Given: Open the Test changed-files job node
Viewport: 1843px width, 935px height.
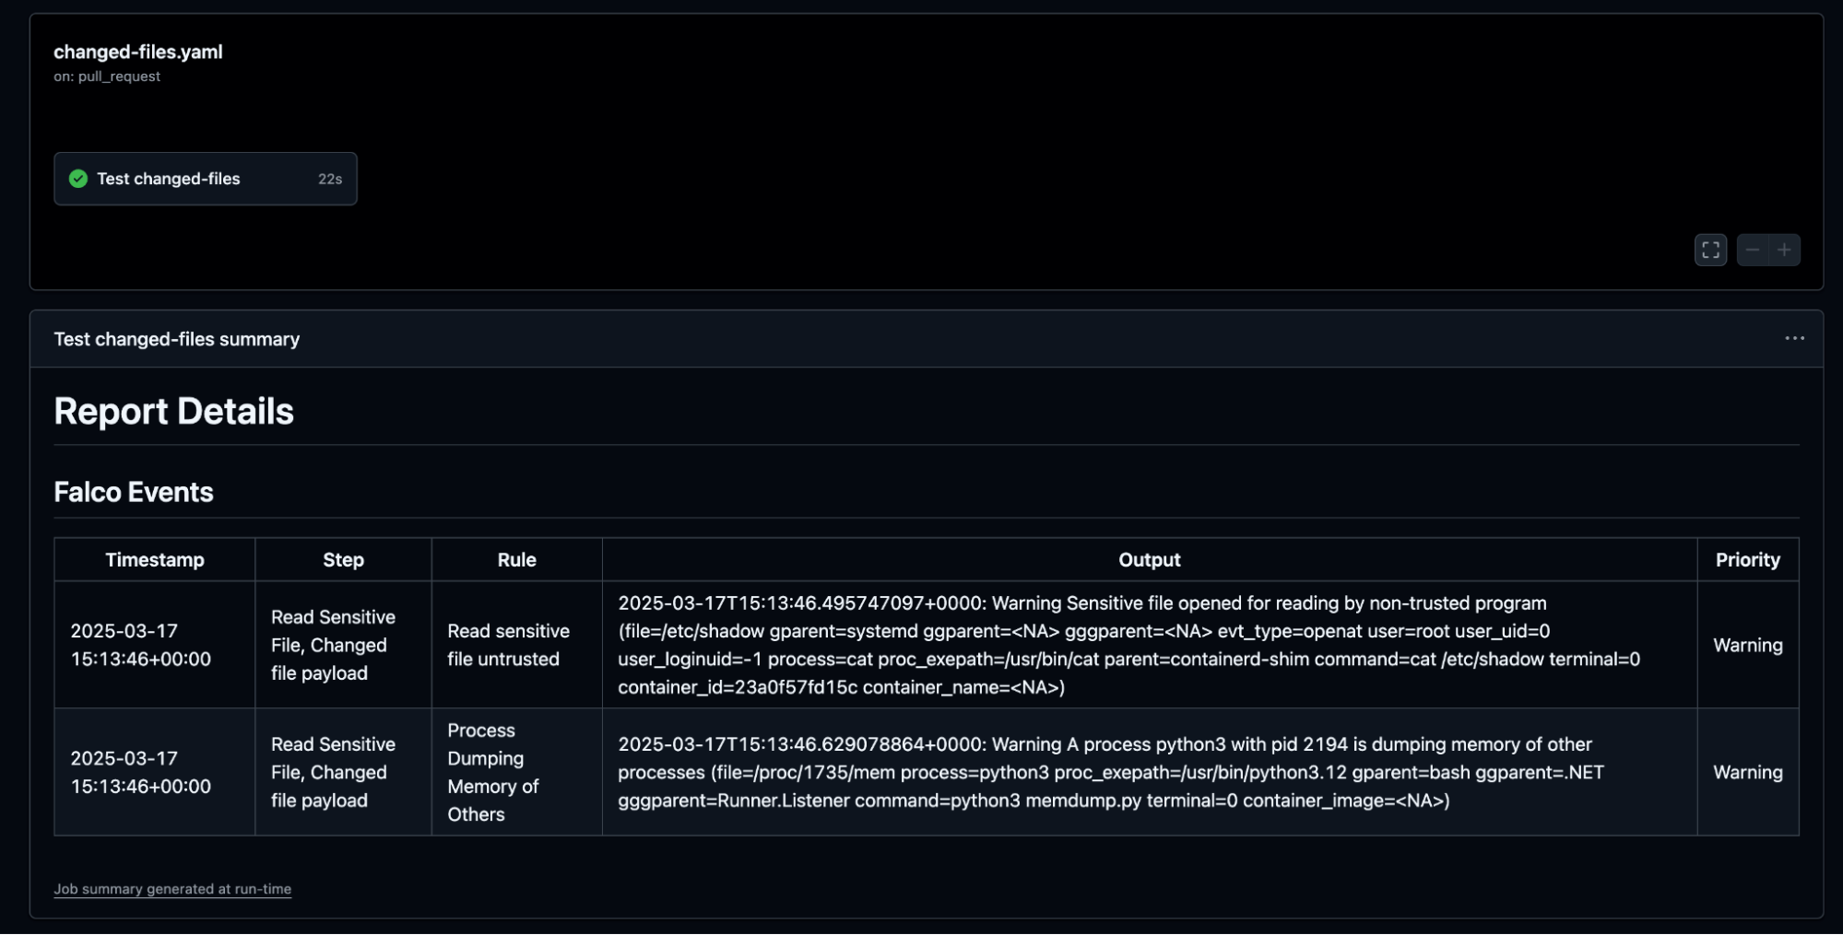Looking at the screenshot, I should 205,179.
